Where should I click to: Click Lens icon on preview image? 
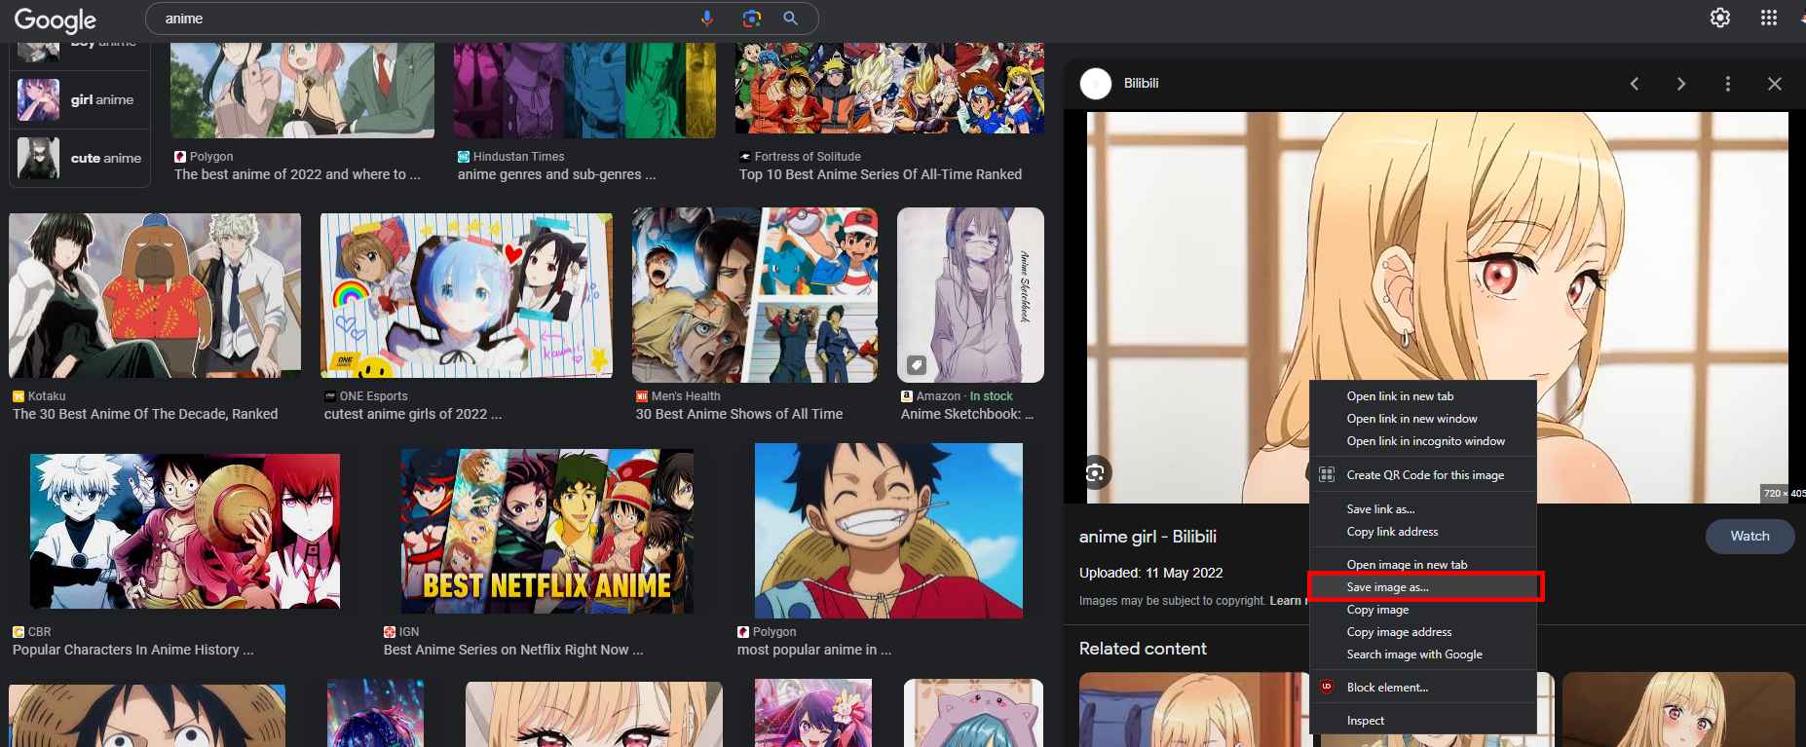(x=1096, y=473)
